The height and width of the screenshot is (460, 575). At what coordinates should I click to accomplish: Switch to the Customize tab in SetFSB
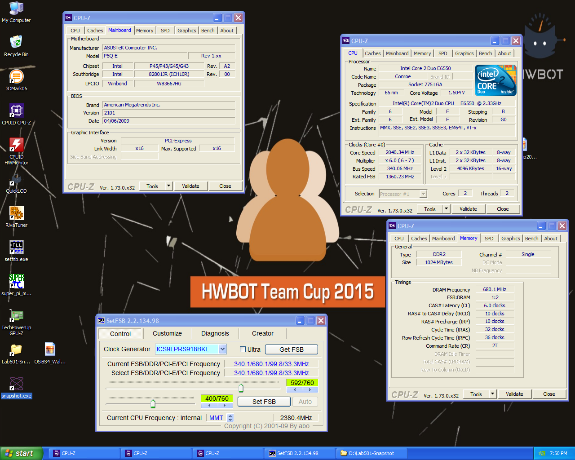click(x=167, y=333)
